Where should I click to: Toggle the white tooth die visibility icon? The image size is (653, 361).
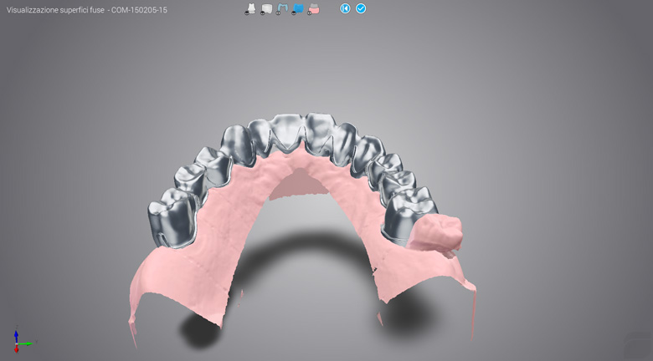pos(250,8)
